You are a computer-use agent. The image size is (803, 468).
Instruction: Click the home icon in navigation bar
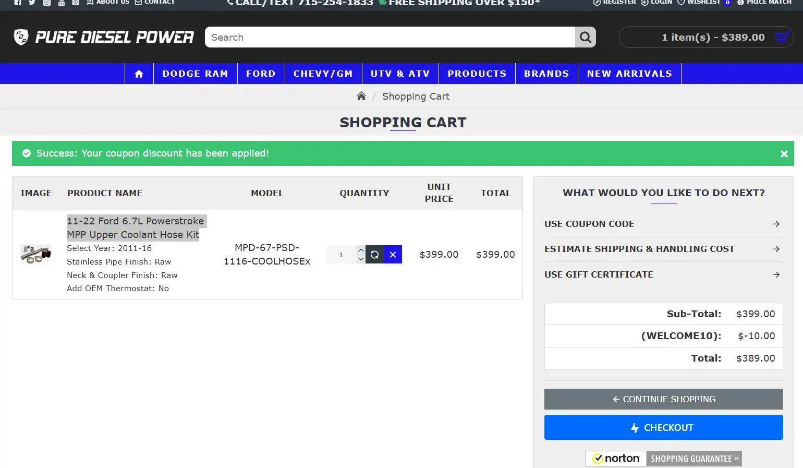139,74
